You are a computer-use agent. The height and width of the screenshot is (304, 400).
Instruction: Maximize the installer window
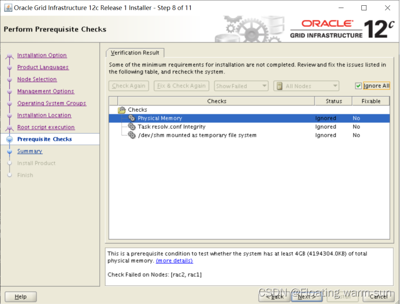point(364,8)
